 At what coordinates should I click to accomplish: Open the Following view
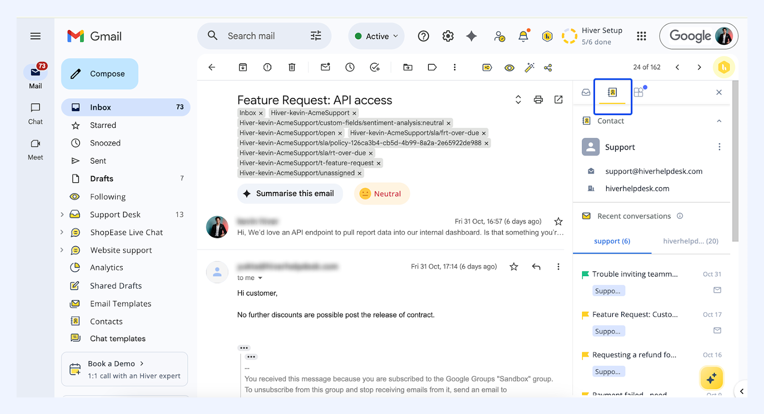coord(126,197)
